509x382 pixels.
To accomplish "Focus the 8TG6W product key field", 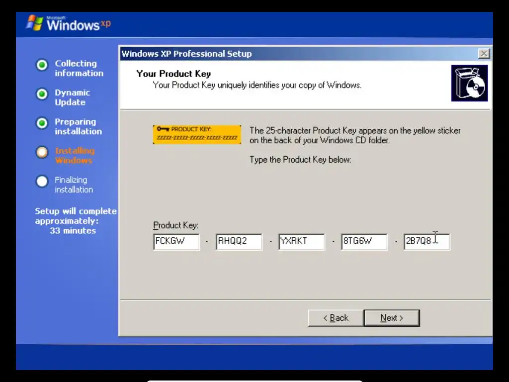I will [364, 242].
